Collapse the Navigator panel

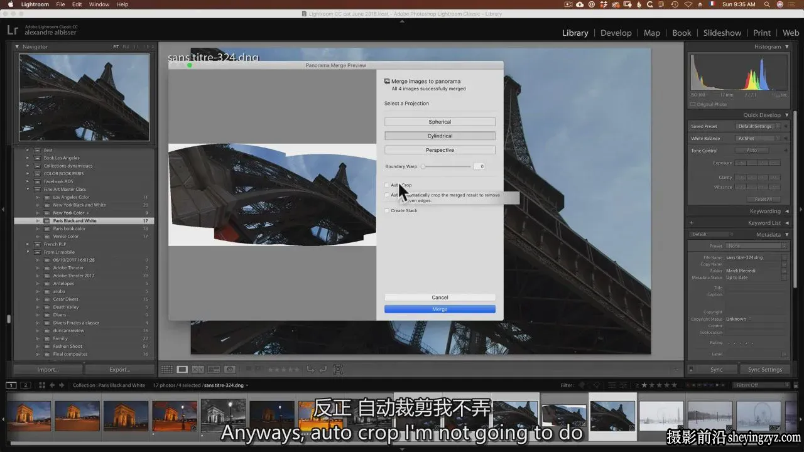(x=17, y=46)
